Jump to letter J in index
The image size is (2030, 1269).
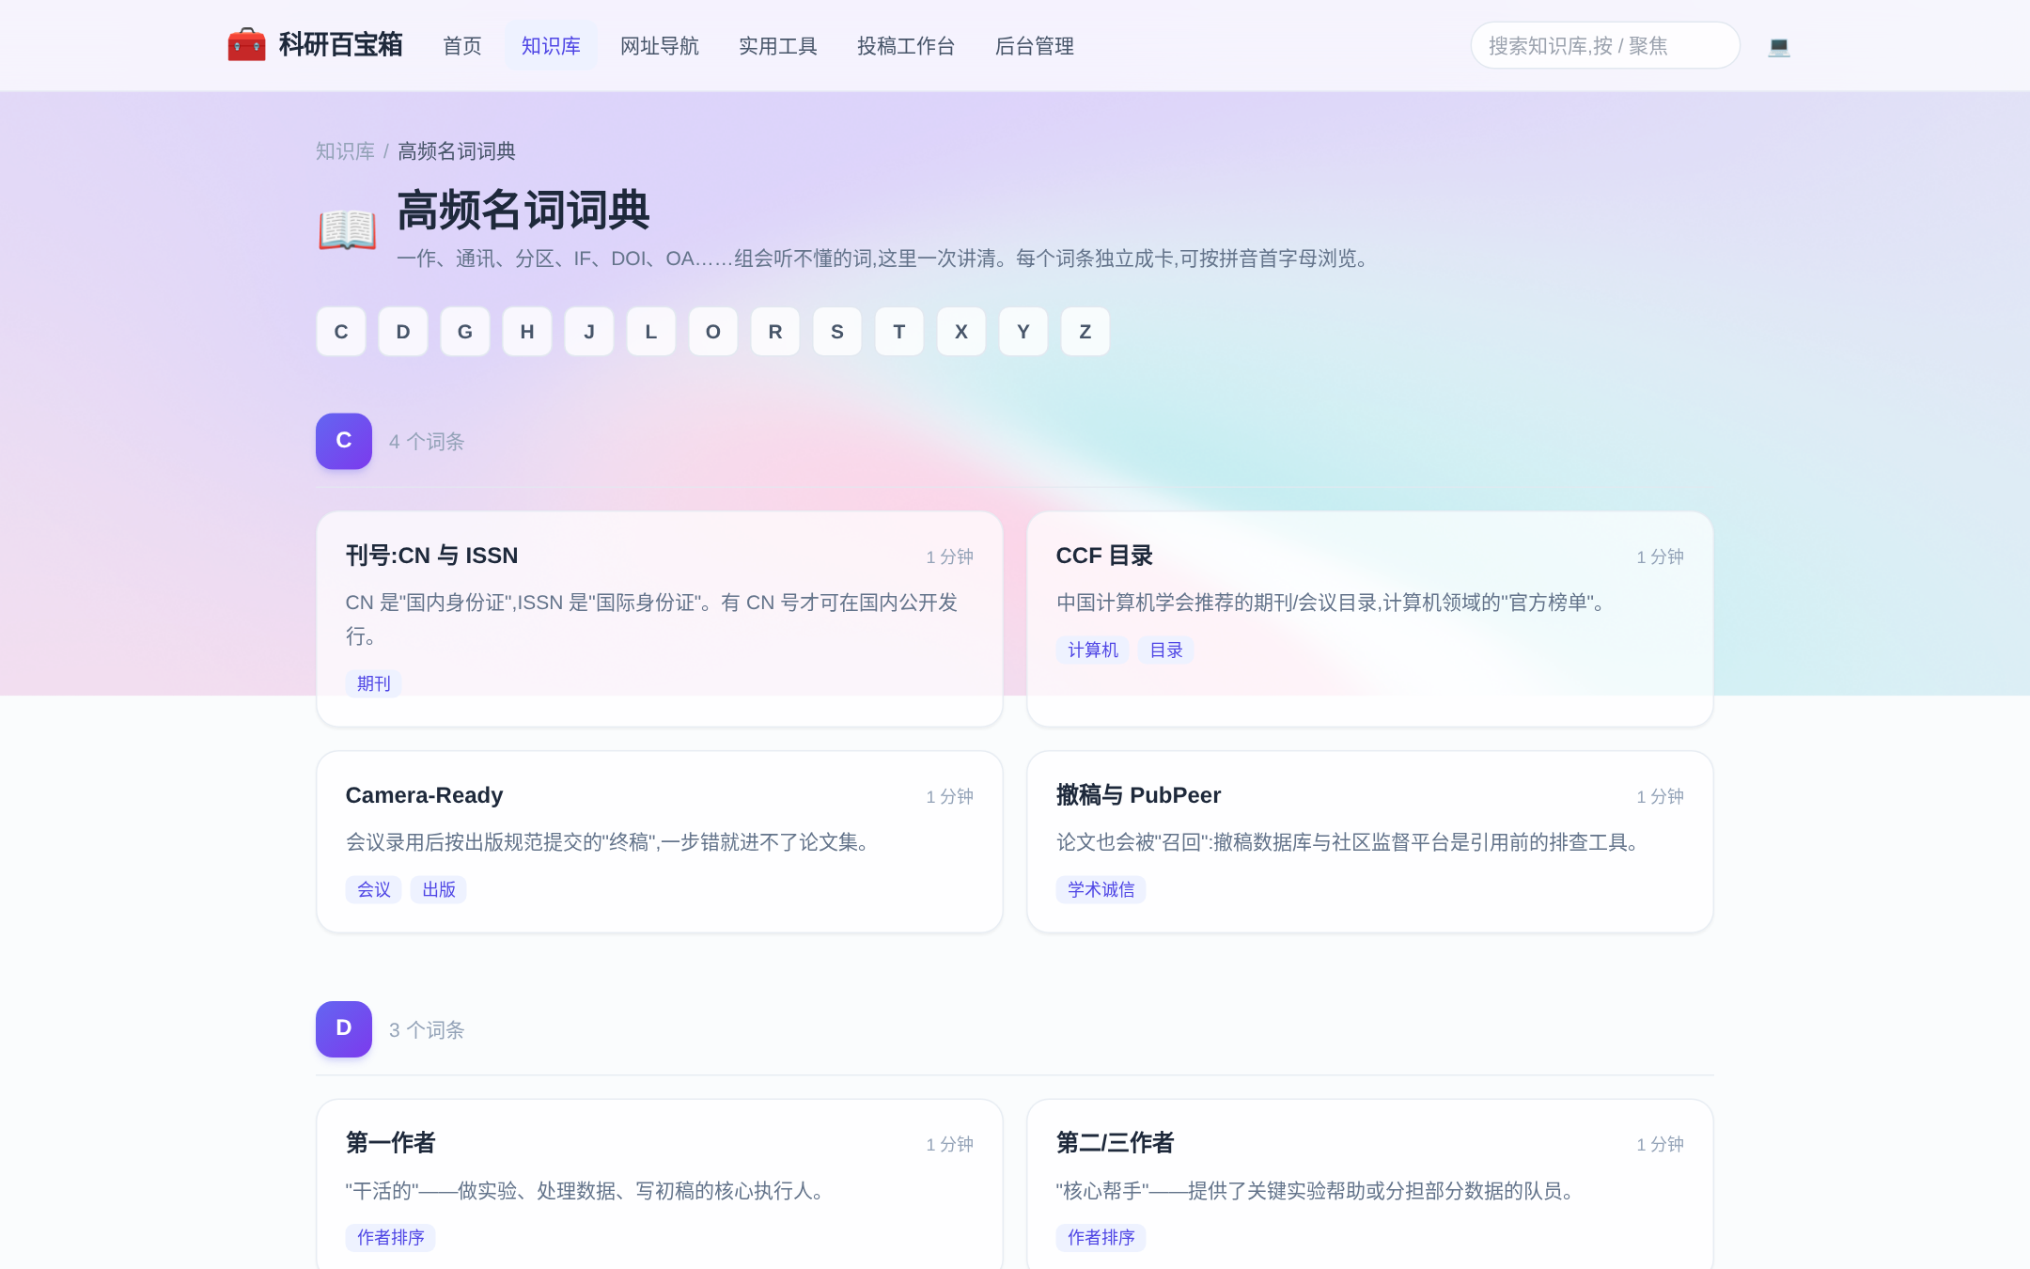589,332
